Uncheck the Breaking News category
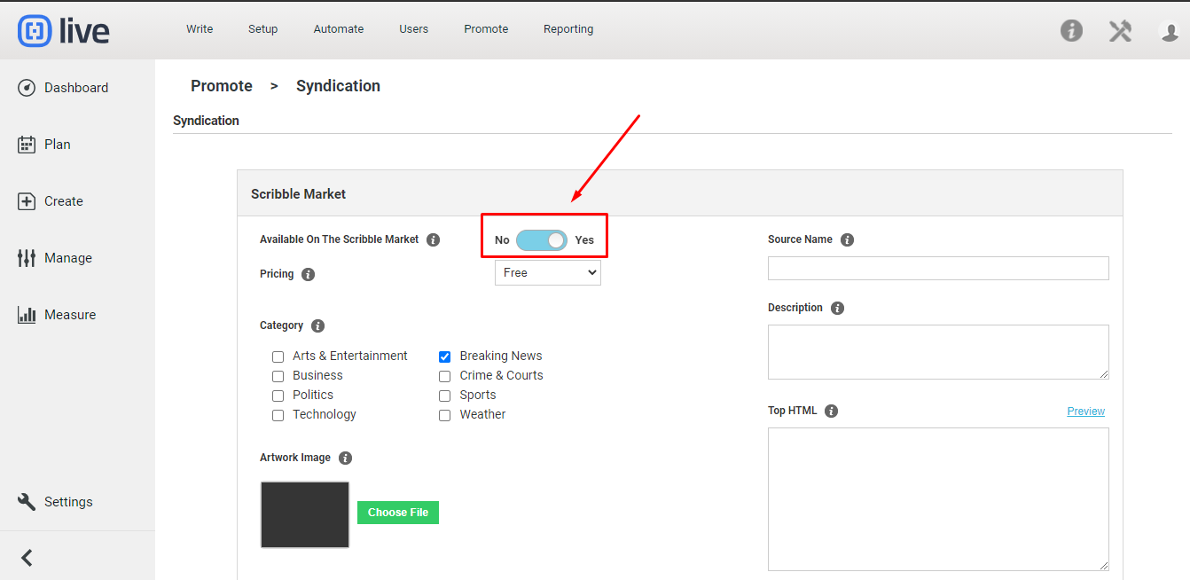The height and width of the screenshot is (580, 1190). [444, 357]
